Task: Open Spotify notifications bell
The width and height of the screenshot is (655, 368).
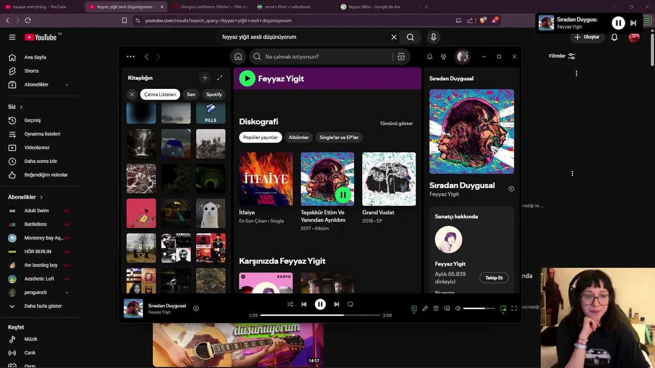Action: click(x=430, y=57)
